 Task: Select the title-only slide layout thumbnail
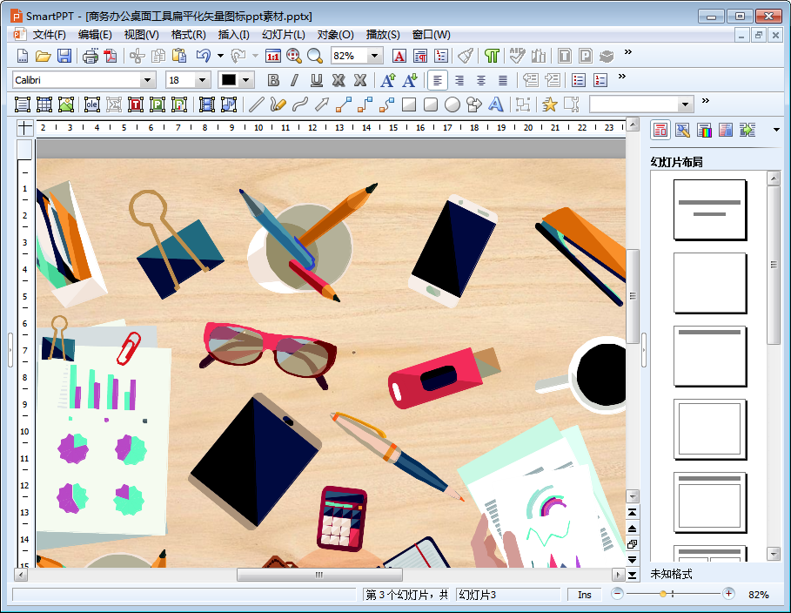pos(710,356)
